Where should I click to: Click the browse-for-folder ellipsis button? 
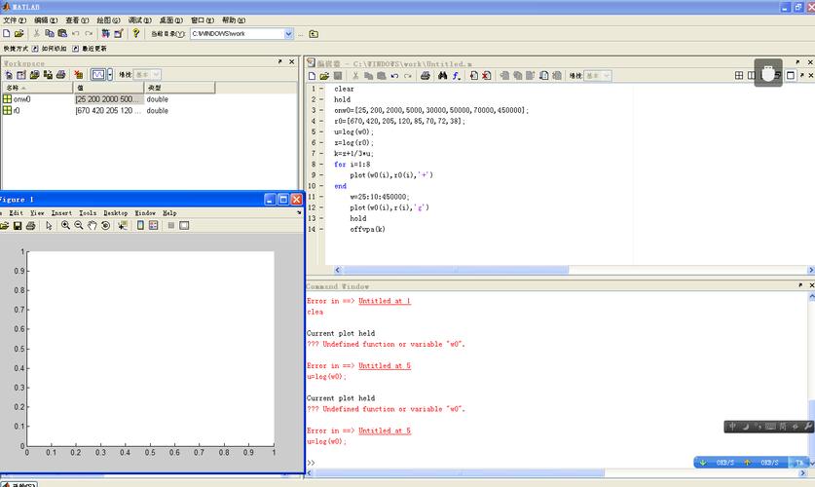coord(301,34)
